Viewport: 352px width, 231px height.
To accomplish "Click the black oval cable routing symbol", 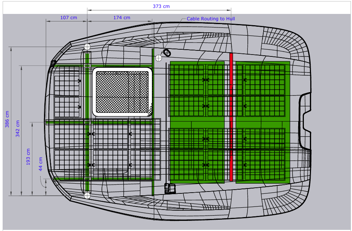I will pyautogui.click(x=167, y=52).
